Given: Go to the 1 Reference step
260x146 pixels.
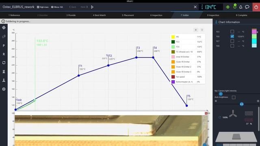Looking at the screenshot, I should tap(14, 15).
